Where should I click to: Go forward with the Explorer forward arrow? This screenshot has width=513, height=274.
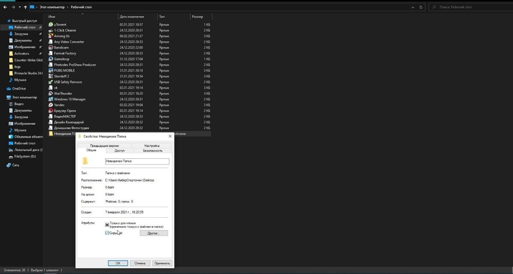tap(12, 7)
